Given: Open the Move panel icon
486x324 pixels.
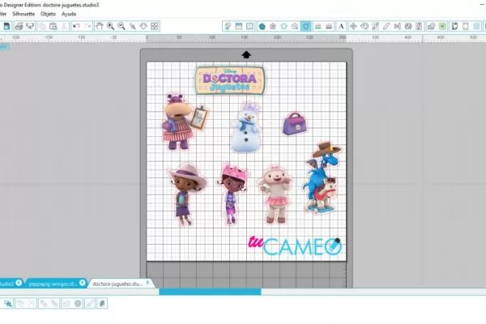Looking at the screenshot, I should point(353,27).
